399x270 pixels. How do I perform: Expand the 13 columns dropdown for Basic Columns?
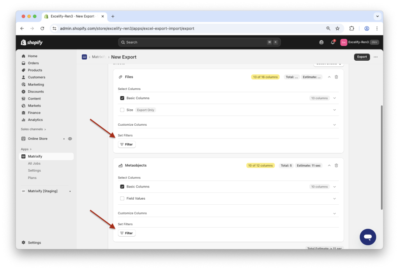pyautogui.click(x=334, y=98)
